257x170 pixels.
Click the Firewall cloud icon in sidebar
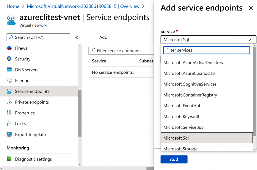pyautogui.click(x=9, y=48)
